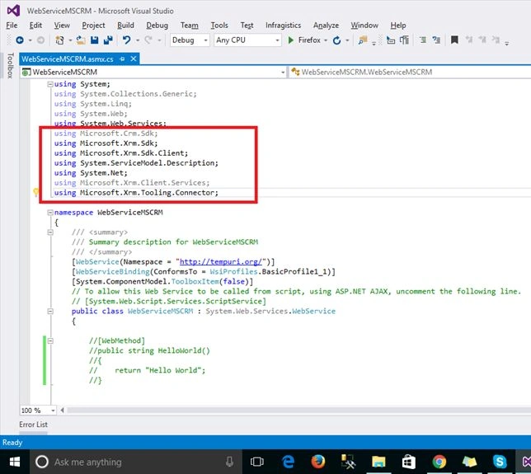Click the Clear all bookmarks icon
The image size is (531, 474).
tap(496, 40)
